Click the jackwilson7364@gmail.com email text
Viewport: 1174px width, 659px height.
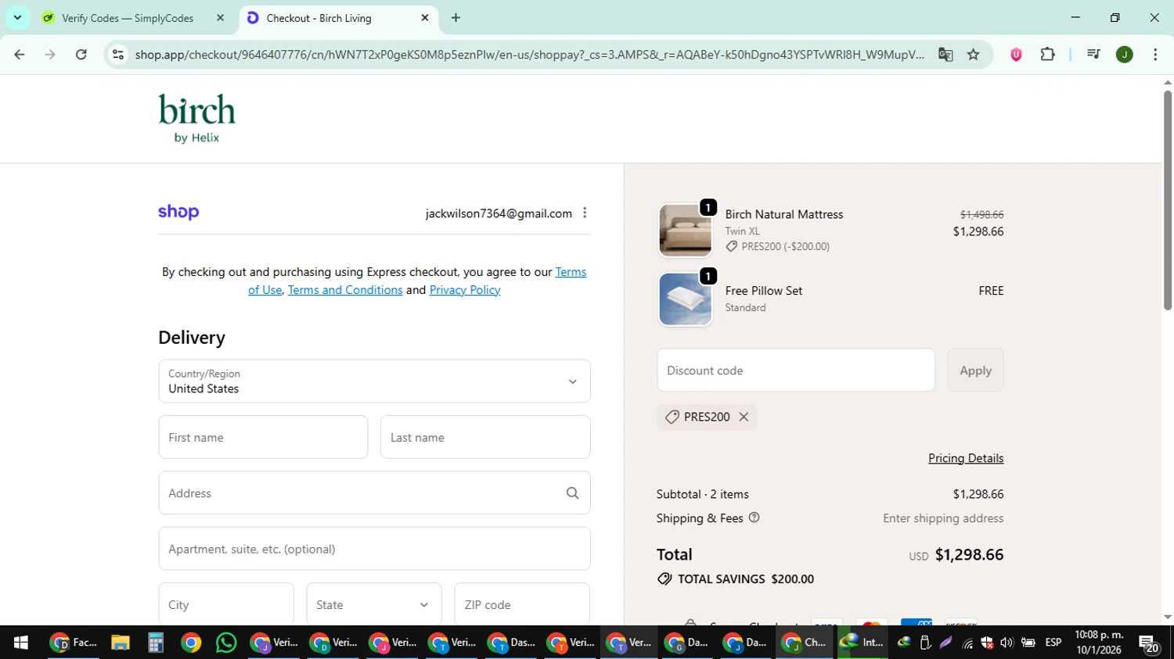(x=499, y=213)
